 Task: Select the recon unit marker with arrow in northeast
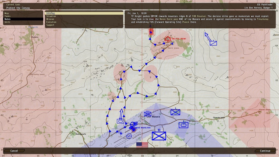(x=213, y=43)
